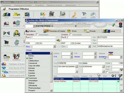The height and width of the screenshot is (93, 124).
Task: Open Statistiques et données menu
Action: click(x=23, y=5)
